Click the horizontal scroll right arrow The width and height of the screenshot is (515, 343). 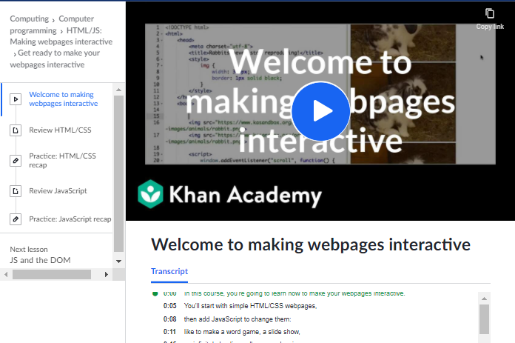coord(106,274)
